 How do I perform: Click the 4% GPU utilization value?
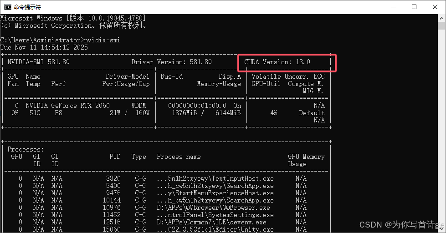pos(274,113)
